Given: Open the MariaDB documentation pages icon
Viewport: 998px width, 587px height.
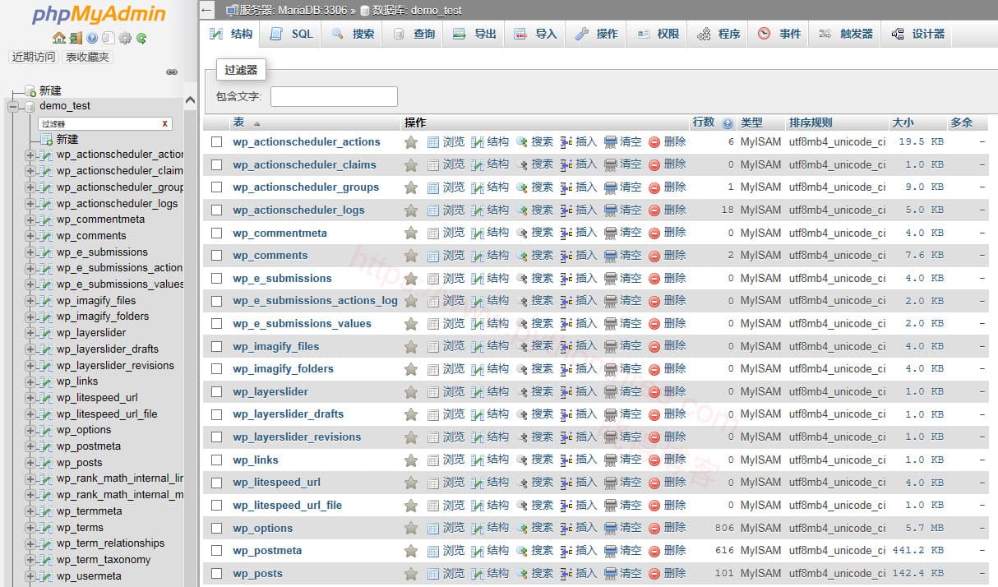Looking at the screenshot, I should tap(109, 38).
